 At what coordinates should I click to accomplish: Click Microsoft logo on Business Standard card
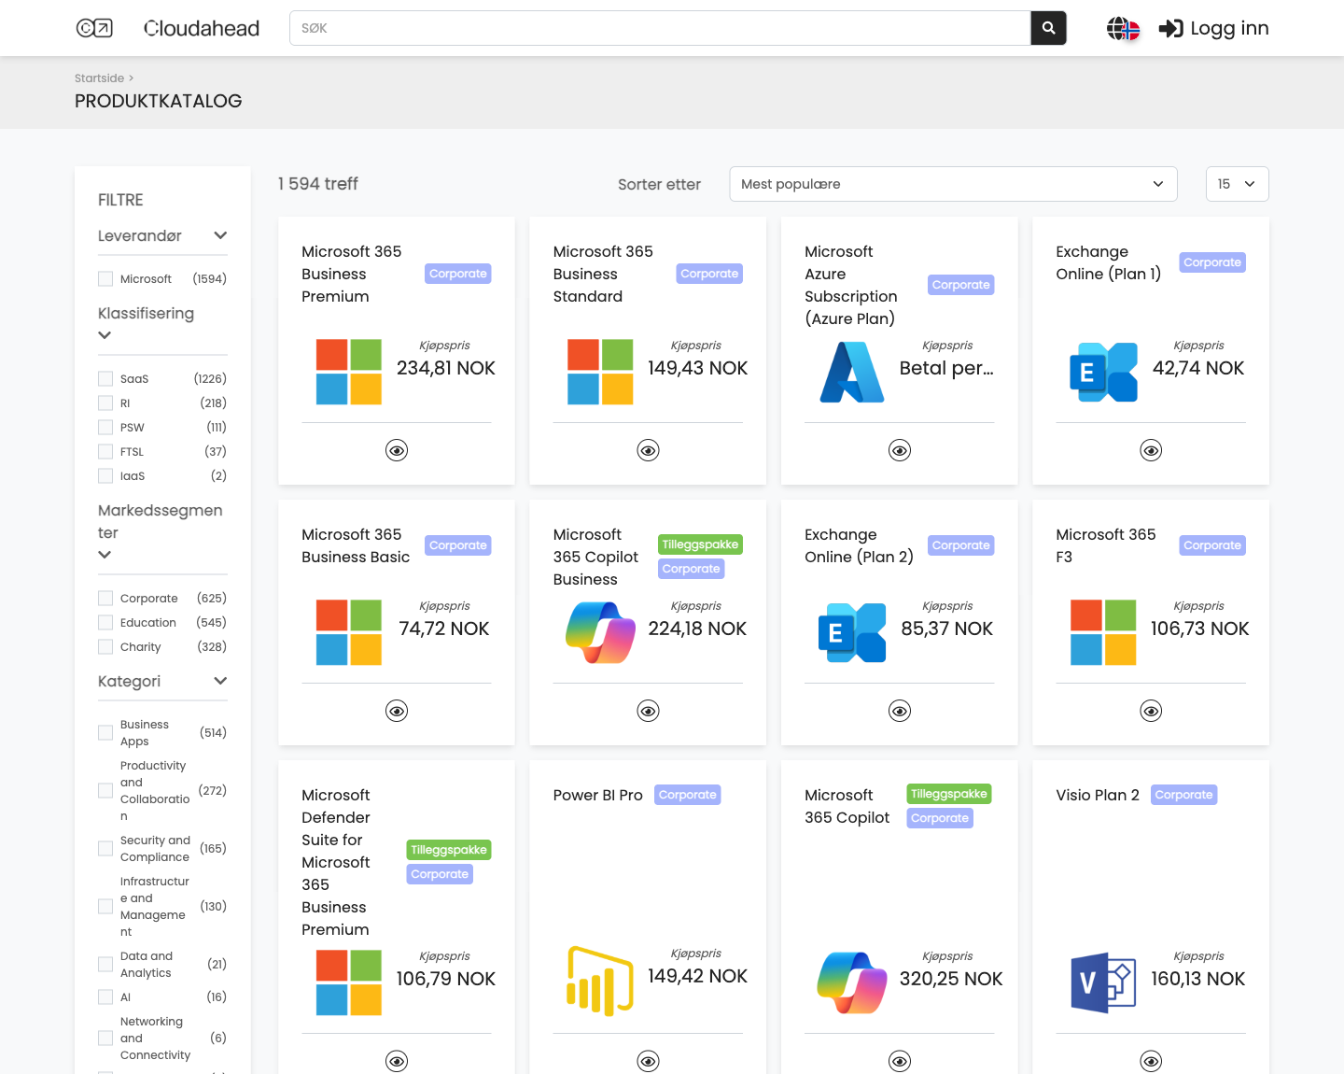tap(600, 372)
